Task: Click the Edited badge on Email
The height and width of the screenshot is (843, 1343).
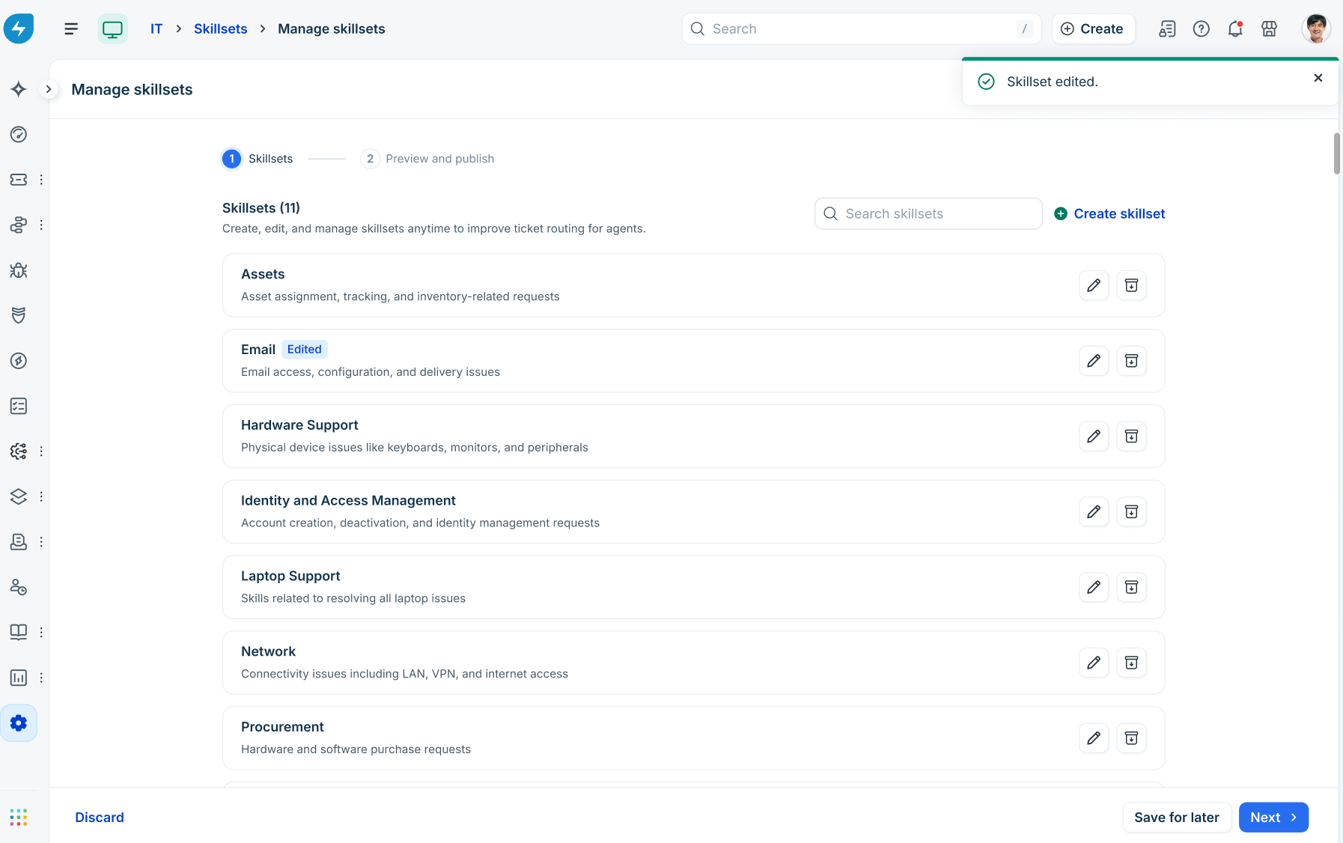Action: pos(305,349)
